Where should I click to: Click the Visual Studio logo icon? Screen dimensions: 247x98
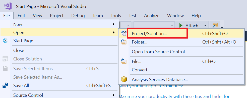(8, 6)
